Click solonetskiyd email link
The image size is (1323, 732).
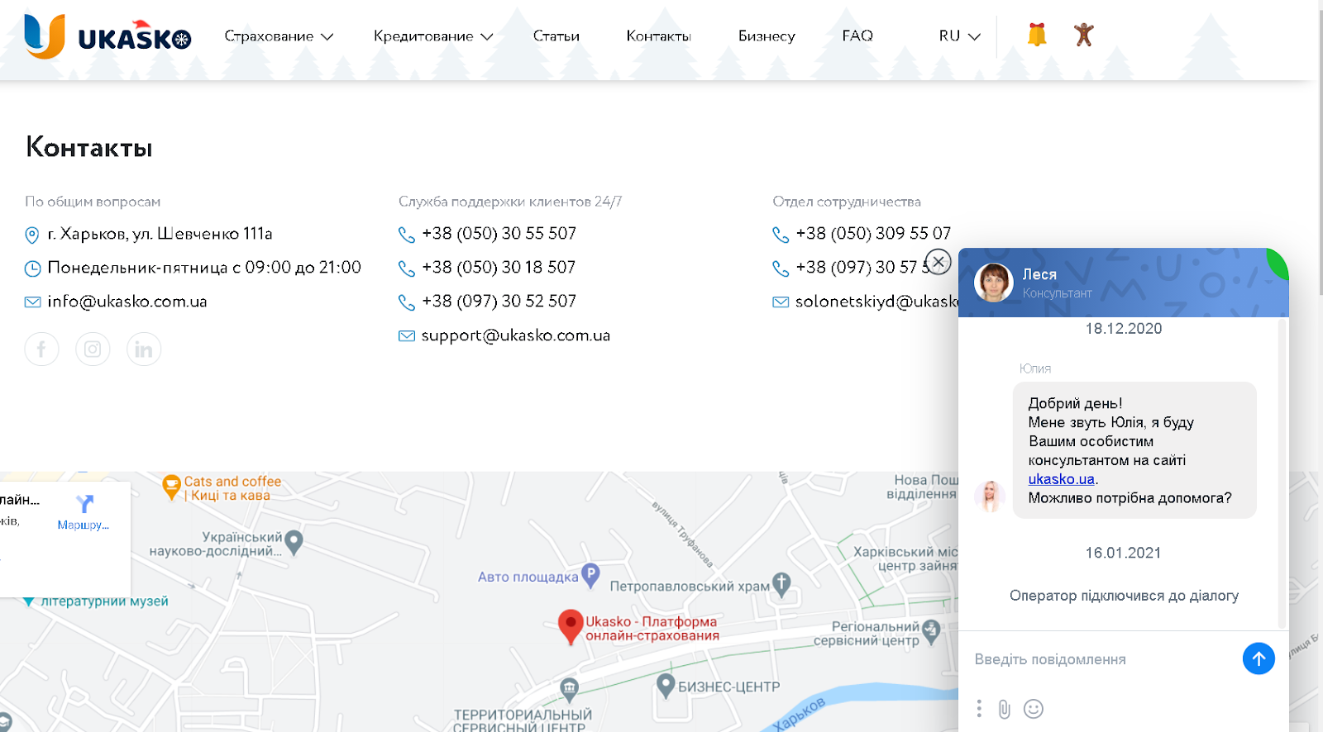pos(876,302)
